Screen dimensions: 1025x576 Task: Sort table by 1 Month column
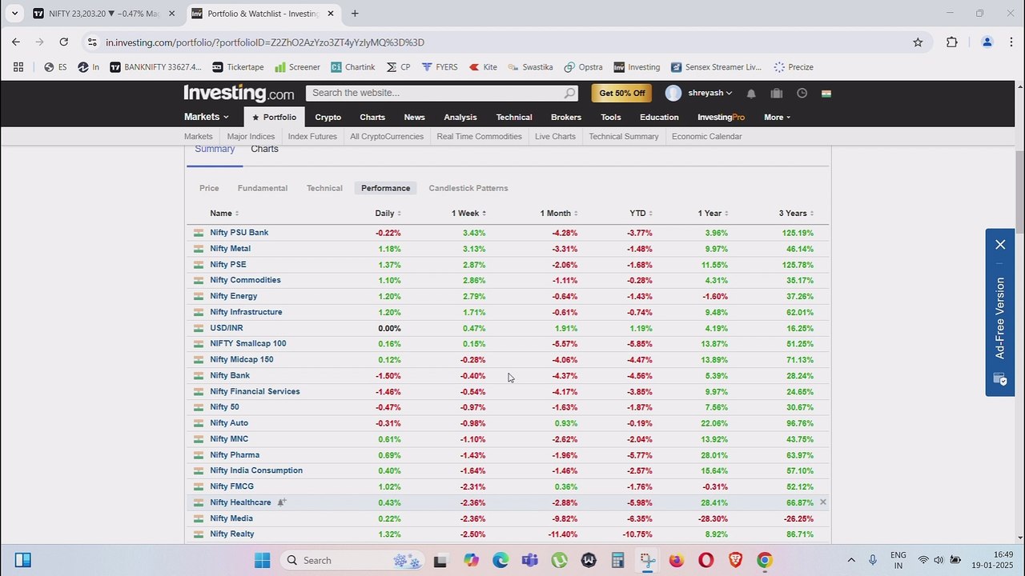(x=559, y=214)
